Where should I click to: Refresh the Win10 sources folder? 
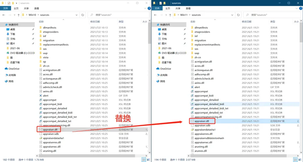click(x=83, y=15)
